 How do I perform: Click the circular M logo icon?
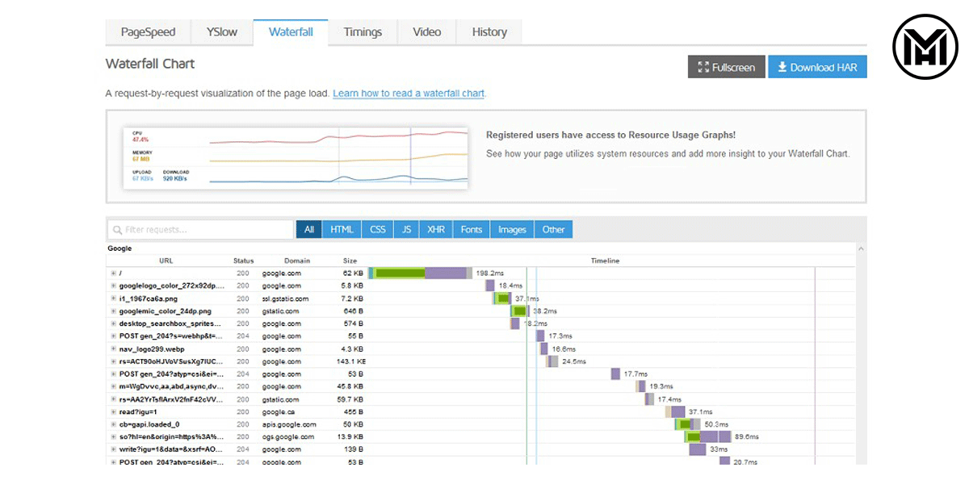[925, 47]
